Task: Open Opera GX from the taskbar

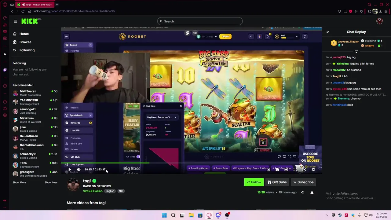Action: click(209, 215)
